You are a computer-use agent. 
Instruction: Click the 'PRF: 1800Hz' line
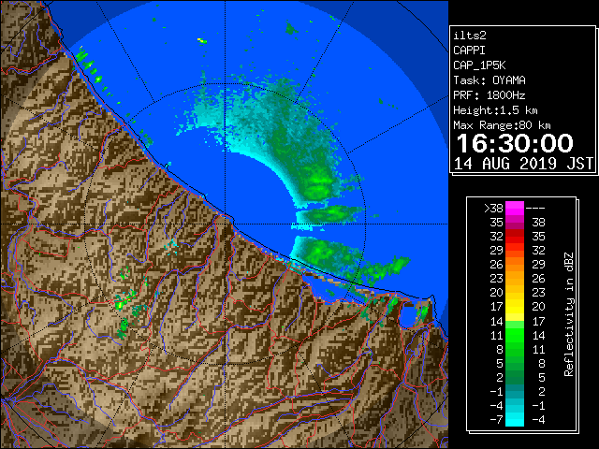489,95
